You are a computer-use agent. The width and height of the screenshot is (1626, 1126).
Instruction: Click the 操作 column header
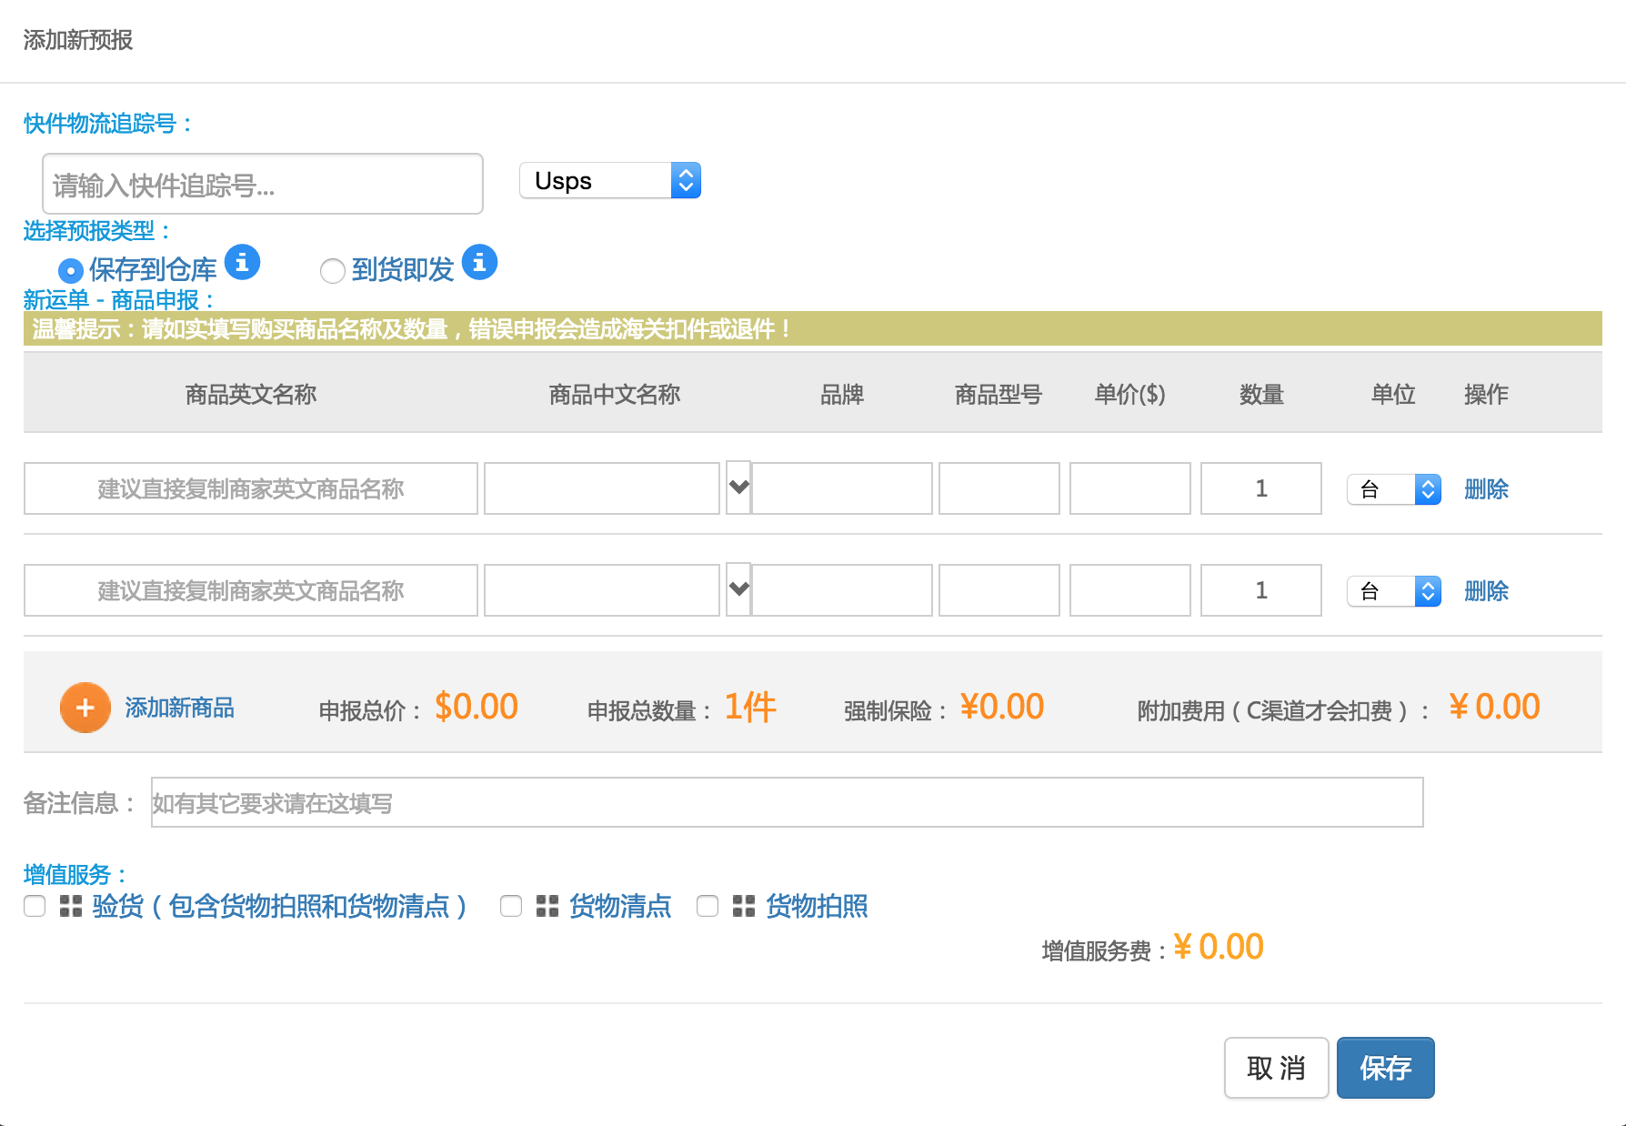pos(1486,394)
